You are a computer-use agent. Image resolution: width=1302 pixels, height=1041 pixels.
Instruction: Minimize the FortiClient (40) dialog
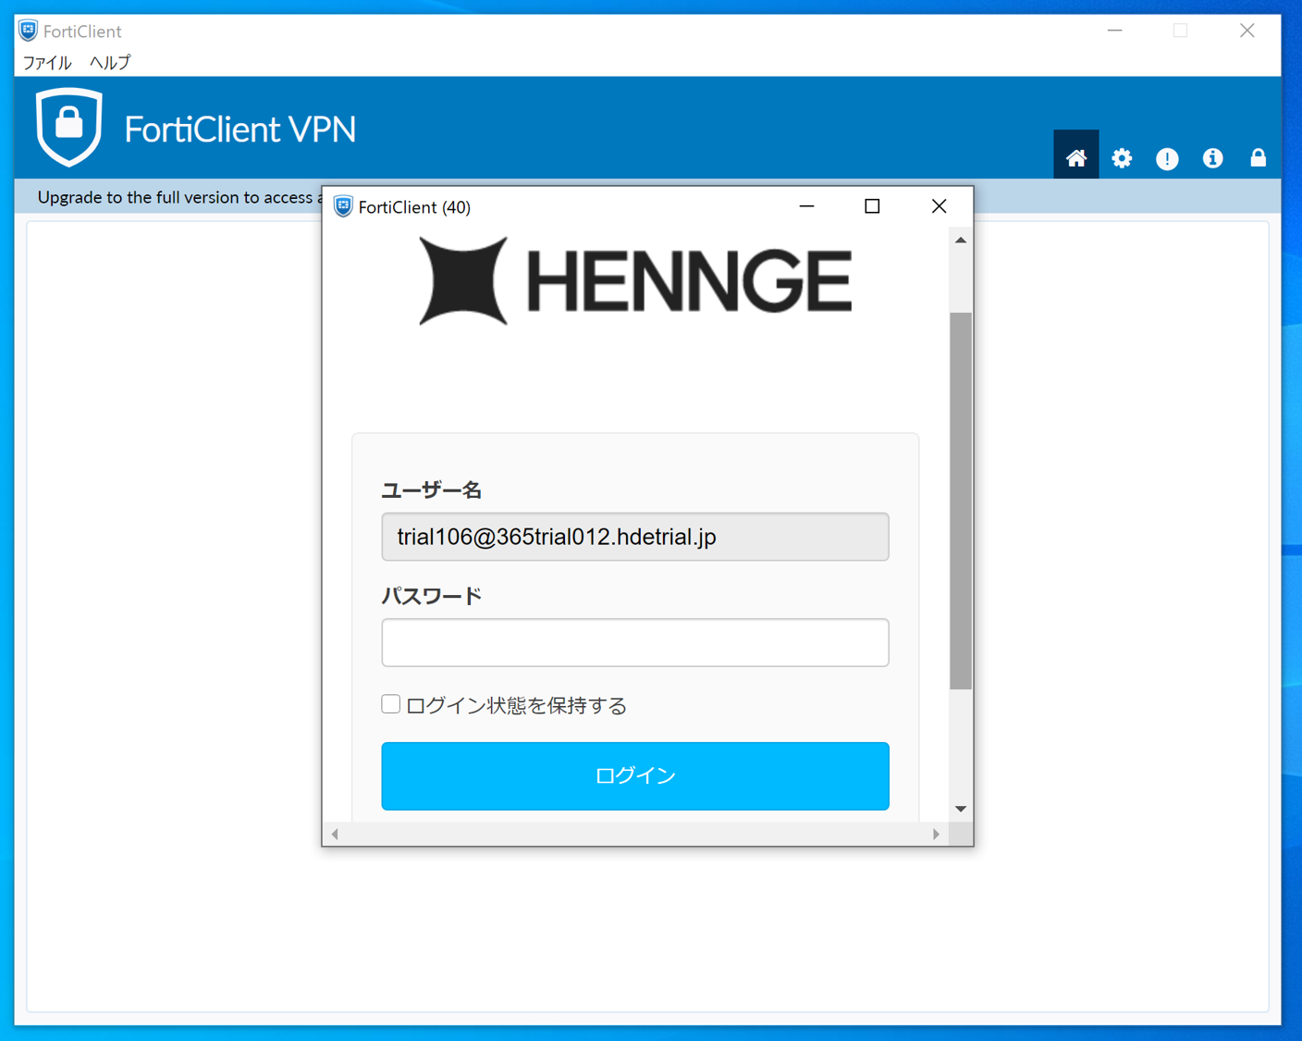tap(806, 206)
